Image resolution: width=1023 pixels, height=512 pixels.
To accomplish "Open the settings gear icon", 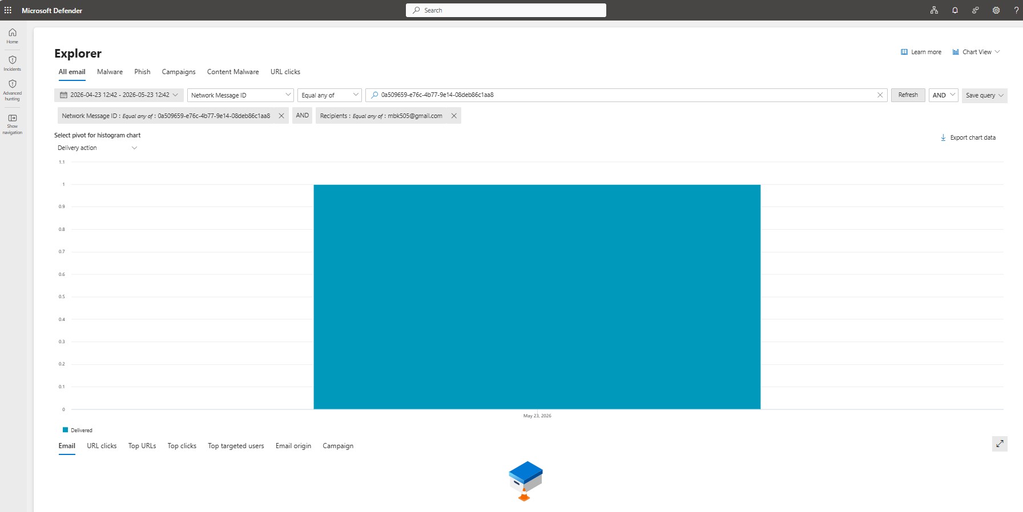I will 996,10.
